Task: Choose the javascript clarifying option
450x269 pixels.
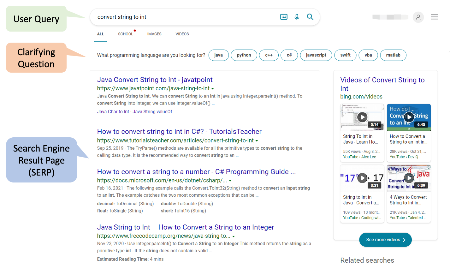Action: (x=316, y=55)
